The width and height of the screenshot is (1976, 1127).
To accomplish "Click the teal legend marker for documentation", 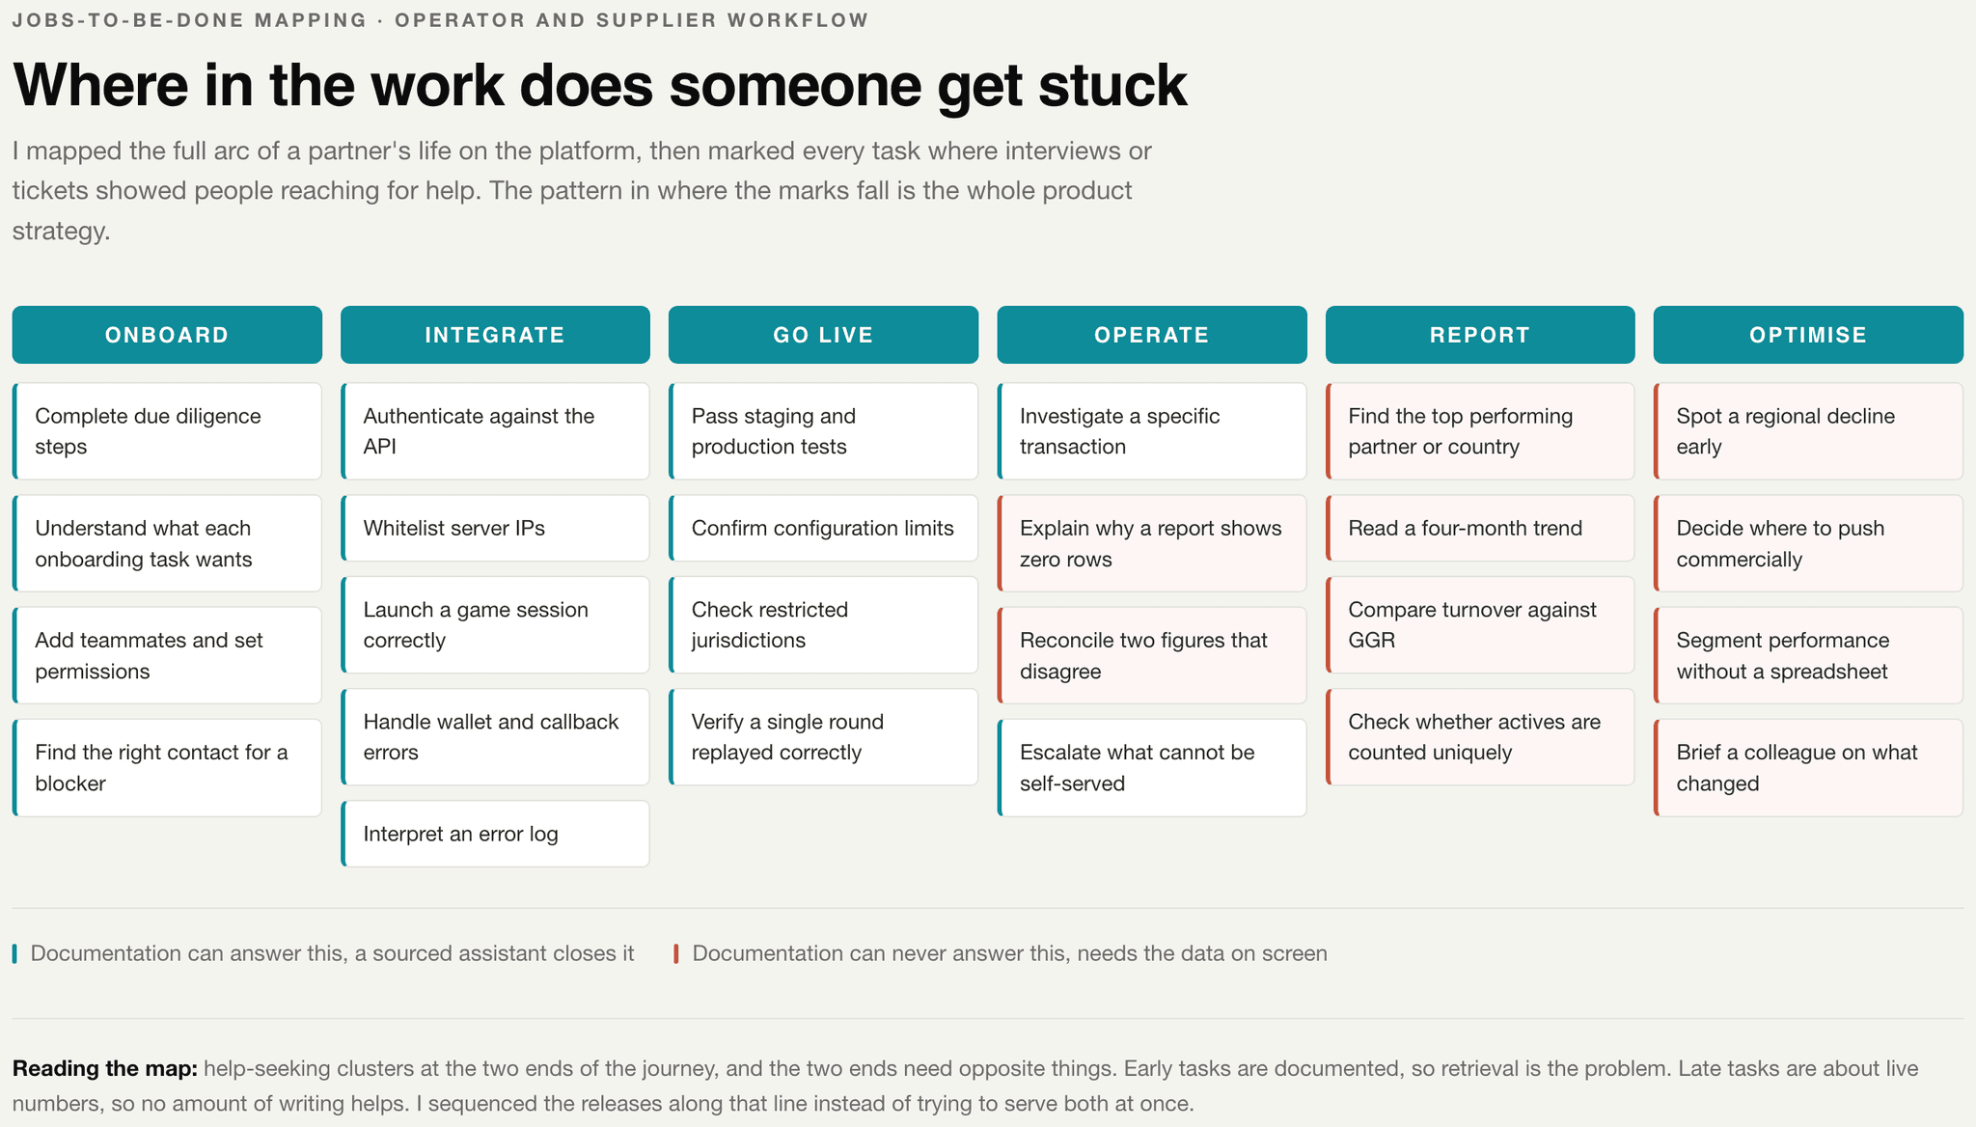I will tap(14, 953).
